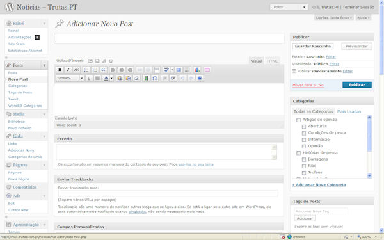Screen dimensions: 384x240
Task: Expand the Opções Deste Ecran panel
Action: 334,18
